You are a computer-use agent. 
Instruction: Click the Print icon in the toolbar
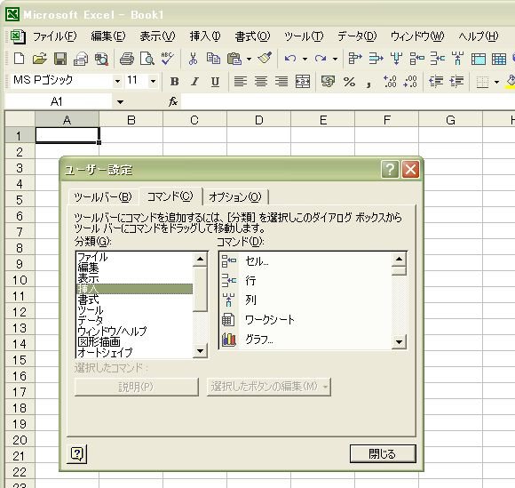[x=127, y=59]
